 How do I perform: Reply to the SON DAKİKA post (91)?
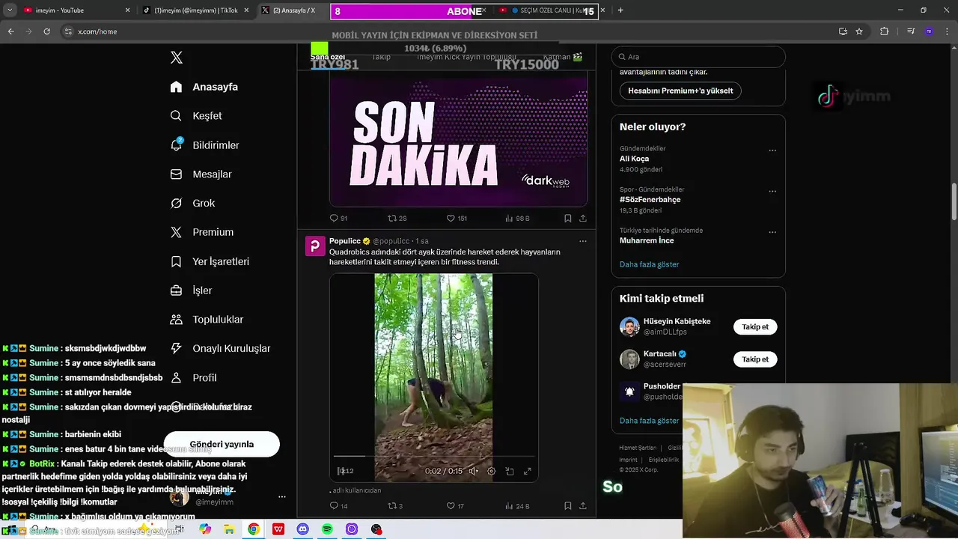[x=338, y=219]
